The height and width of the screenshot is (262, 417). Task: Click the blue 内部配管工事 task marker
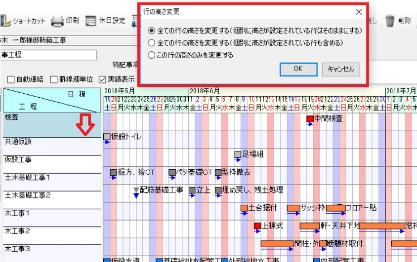click(x=317, y=261)
